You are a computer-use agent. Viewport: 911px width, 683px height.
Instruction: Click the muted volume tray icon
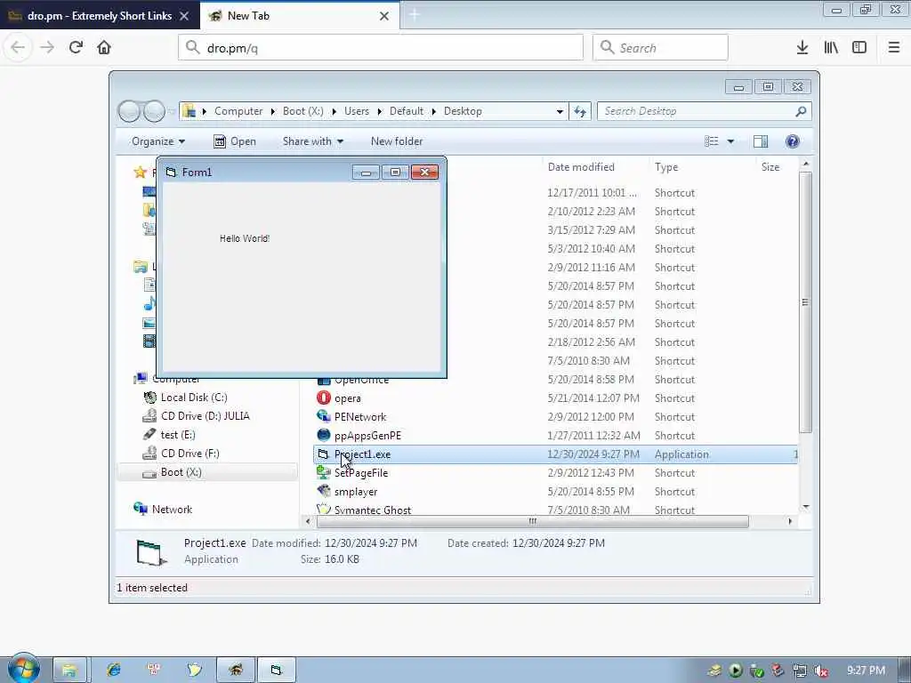(820, 671)
